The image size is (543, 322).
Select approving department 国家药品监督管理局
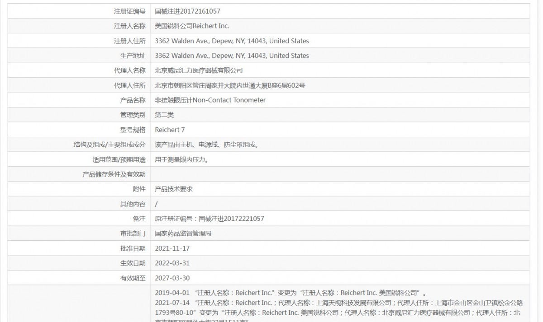(x=183, y=234)
